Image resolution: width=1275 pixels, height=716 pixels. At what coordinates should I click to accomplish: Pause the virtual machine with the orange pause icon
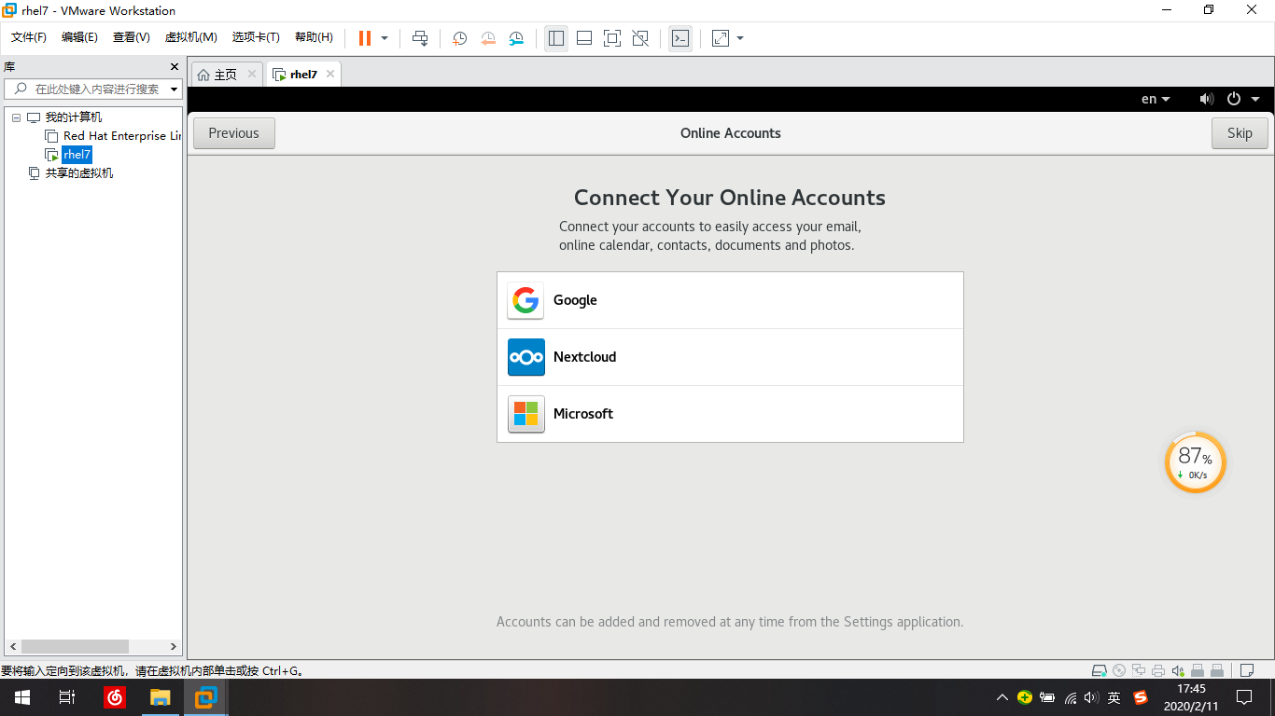(x=365, y=38)
